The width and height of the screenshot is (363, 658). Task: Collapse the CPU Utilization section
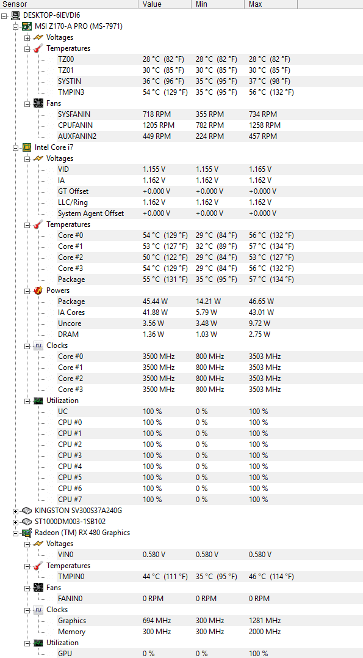(x=27, y=401)
